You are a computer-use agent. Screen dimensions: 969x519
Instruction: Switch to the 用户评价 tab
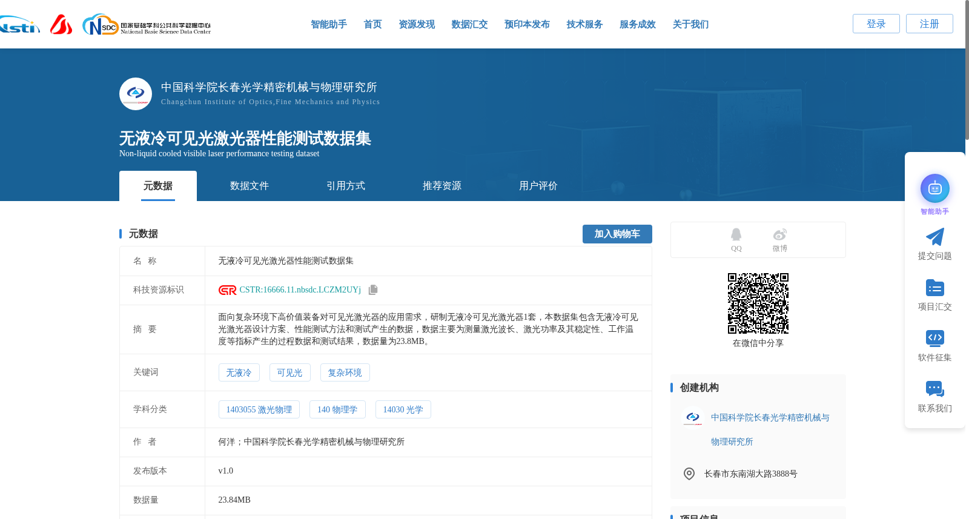coord(538,186)
